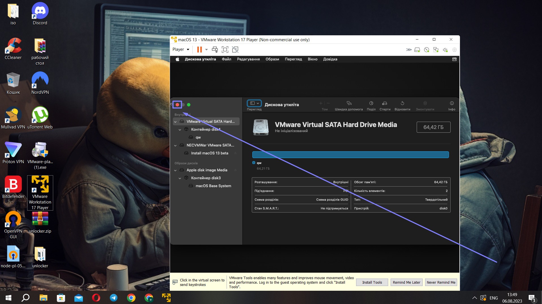Open the Редагування menu

click(x=248, y=59)
